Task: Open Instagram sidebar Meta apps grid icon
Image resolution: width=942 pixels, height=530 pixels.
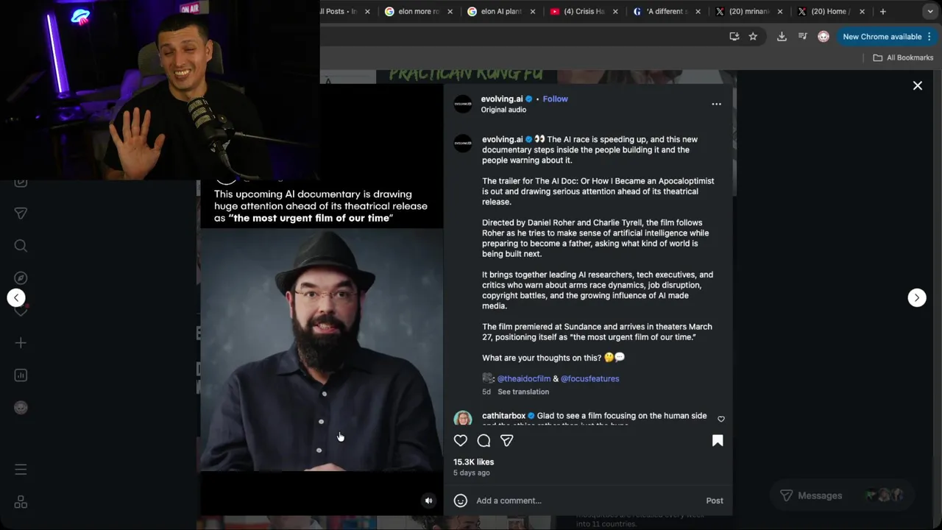Action: [21, 502]
